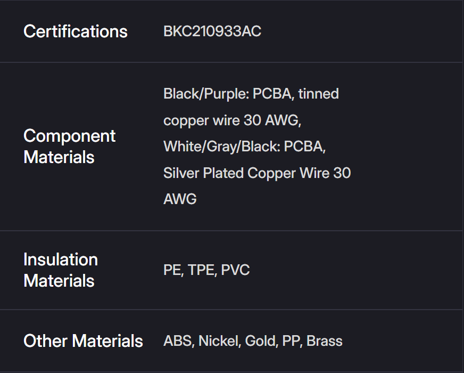Click the 'copper wire 30 AWG,' text

pyautogui.click(x=233, y=120)
